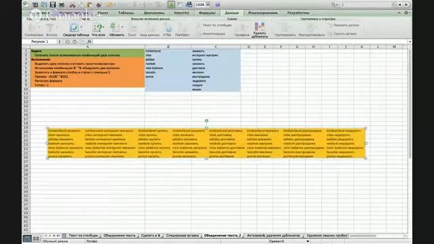Click the Format Painter brush icon

(98, 5)
